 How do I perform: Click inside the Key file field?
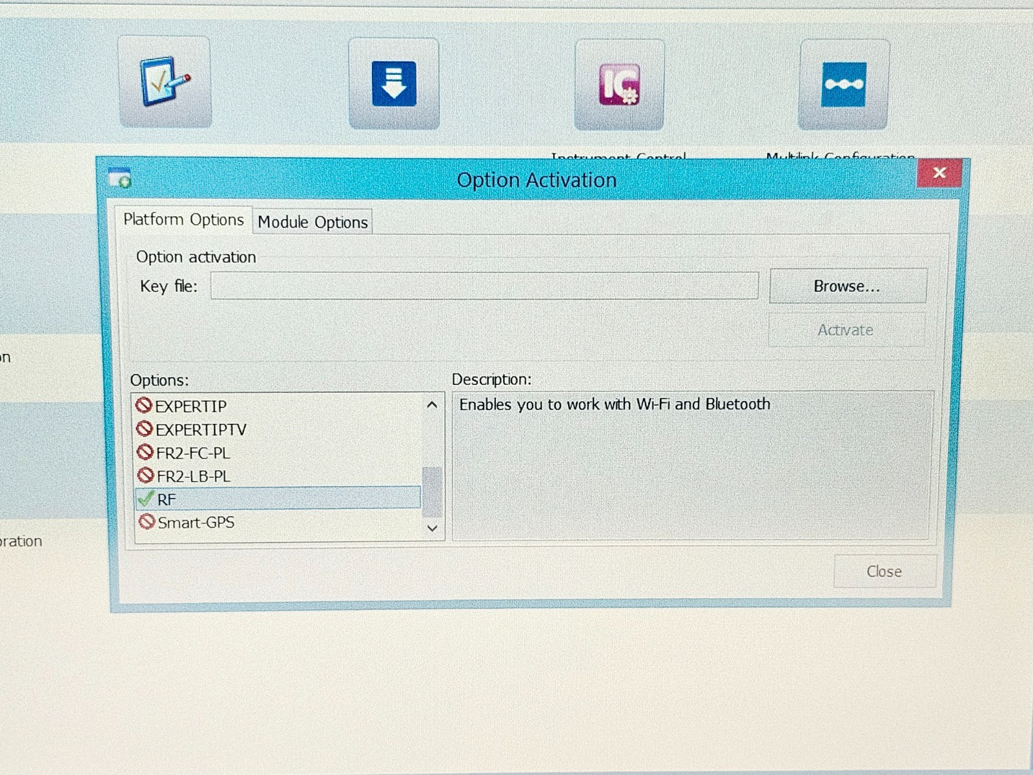pos(484,286)
